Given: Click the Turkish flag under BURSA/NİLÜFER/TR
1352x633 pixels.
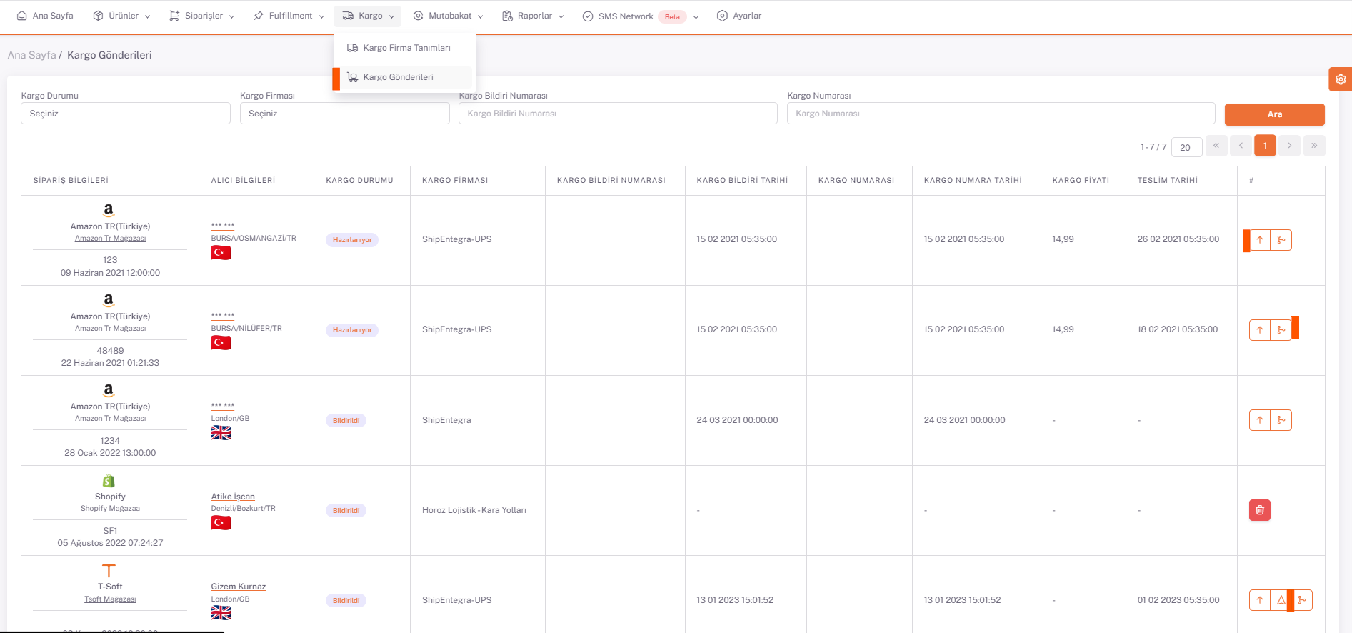Looking at the screenshot, I should [x=221, y=343].
